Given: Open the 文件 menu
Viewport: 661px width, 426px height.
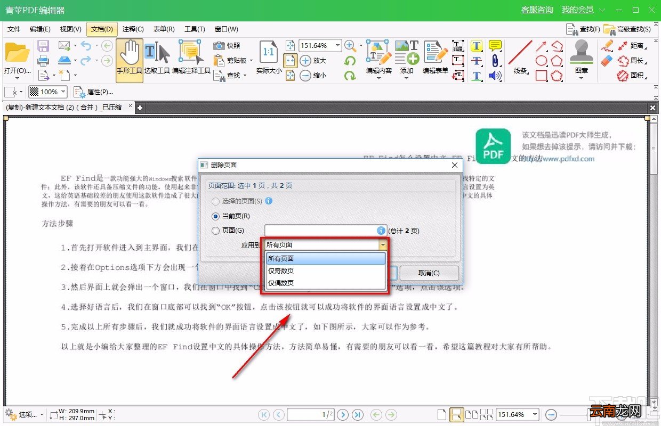Looking at the screenshot, I should tap(14, 29).
